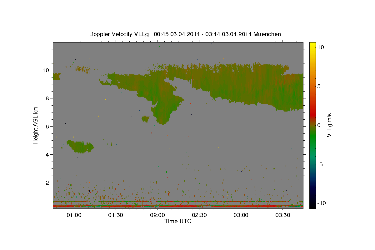The height and width of the screenshot is (250, 375).
Task: Click the cloud tail descending to 6 km at 02:00
Action: click(164, 109)
